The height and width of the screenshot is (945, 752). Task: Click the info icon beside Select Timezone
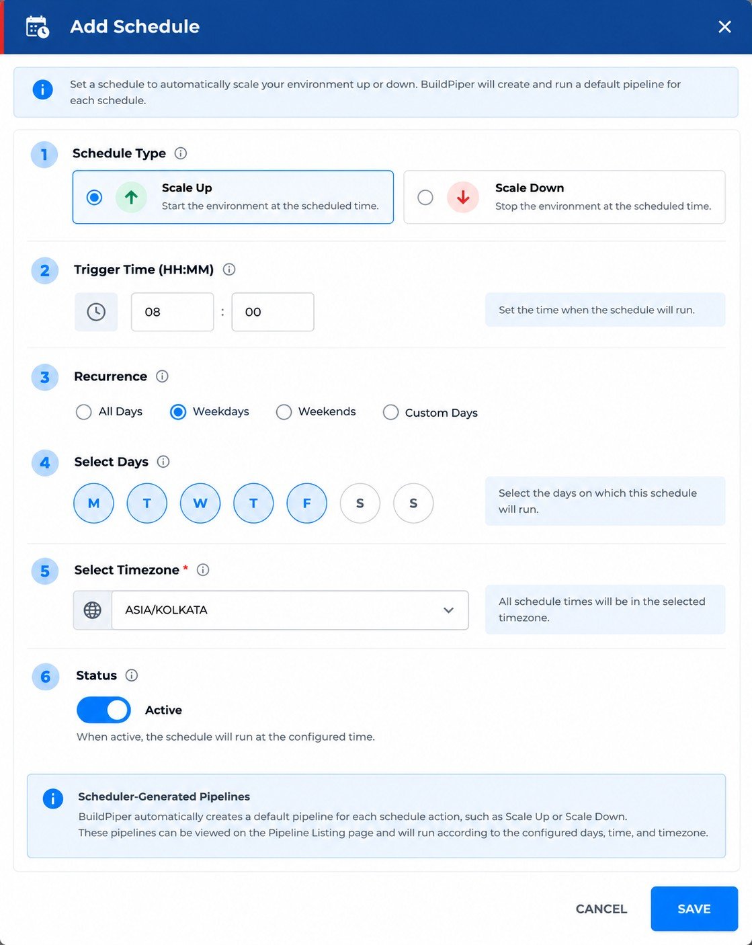pyautogui.click(x=203, y=570)
